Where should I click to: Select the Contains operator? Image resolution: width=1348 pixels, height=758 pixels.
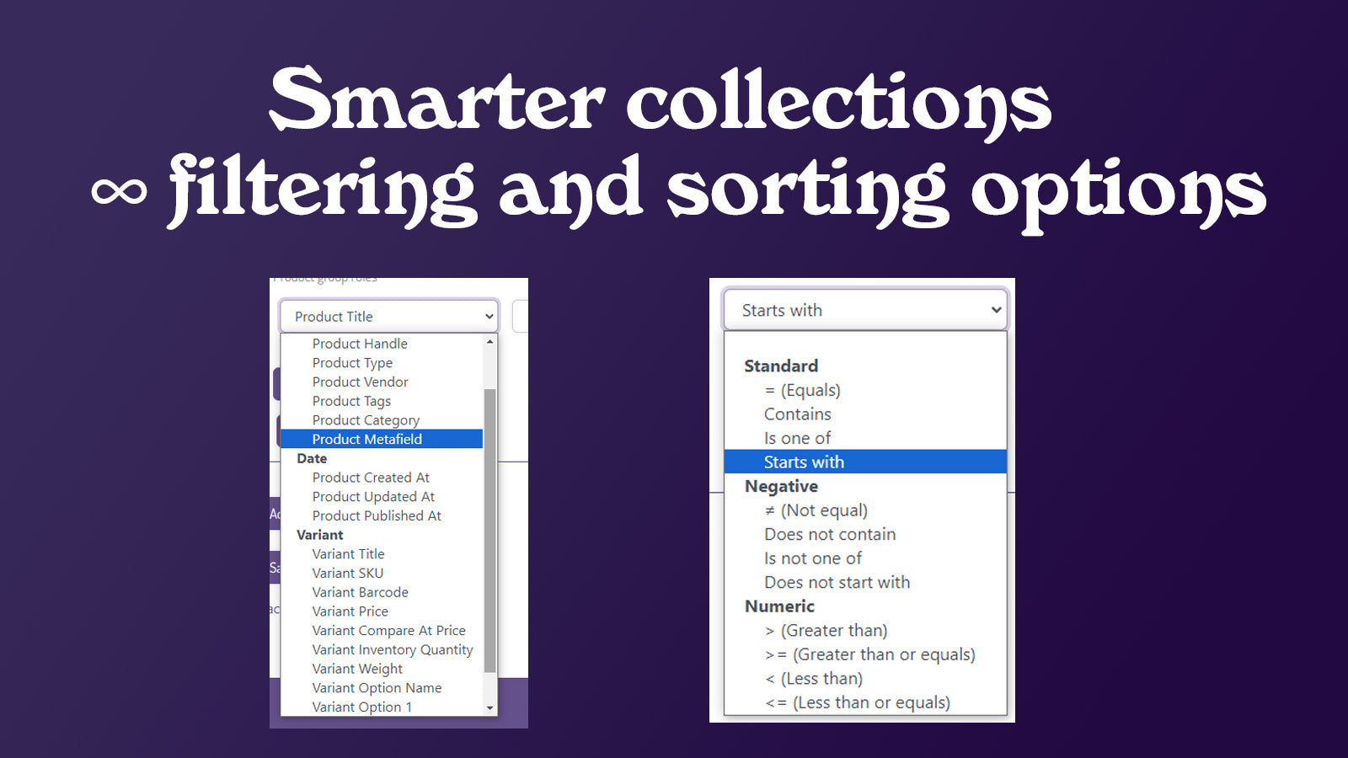pyautogui.click(x=797, y=414)
